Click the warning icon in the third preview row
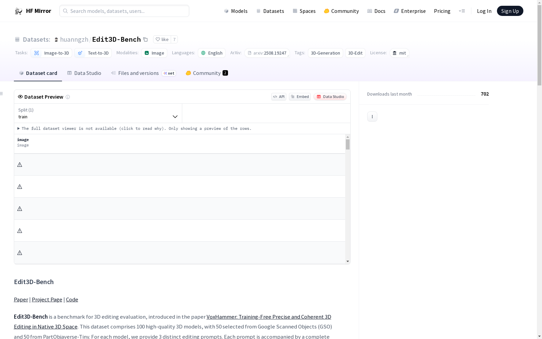542x339 pixels. (20, 209)
